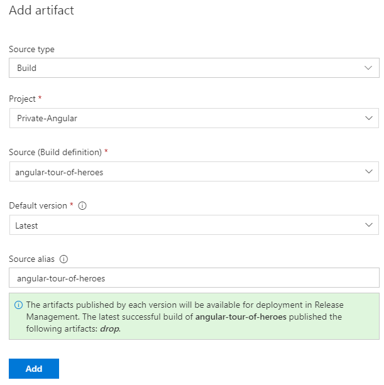Click the Project field label

(x=23, y=99)
